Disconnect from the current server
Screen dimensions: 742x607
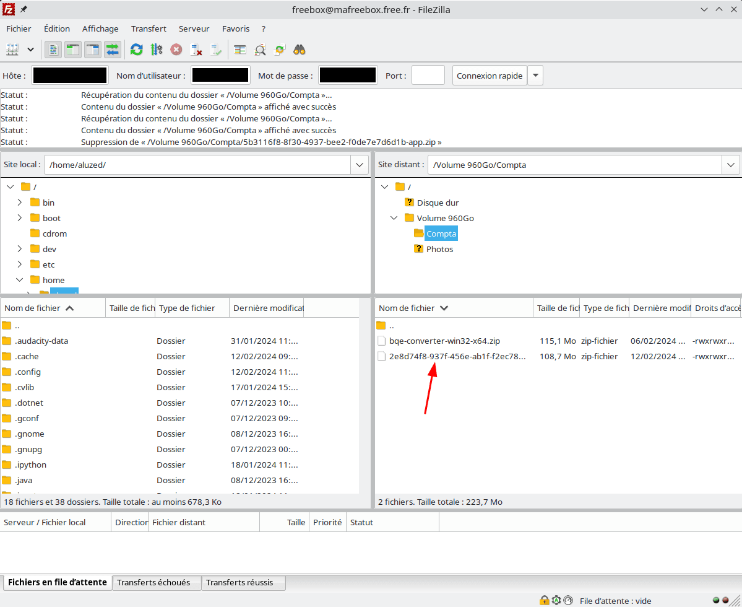click(x=196, y=50)
